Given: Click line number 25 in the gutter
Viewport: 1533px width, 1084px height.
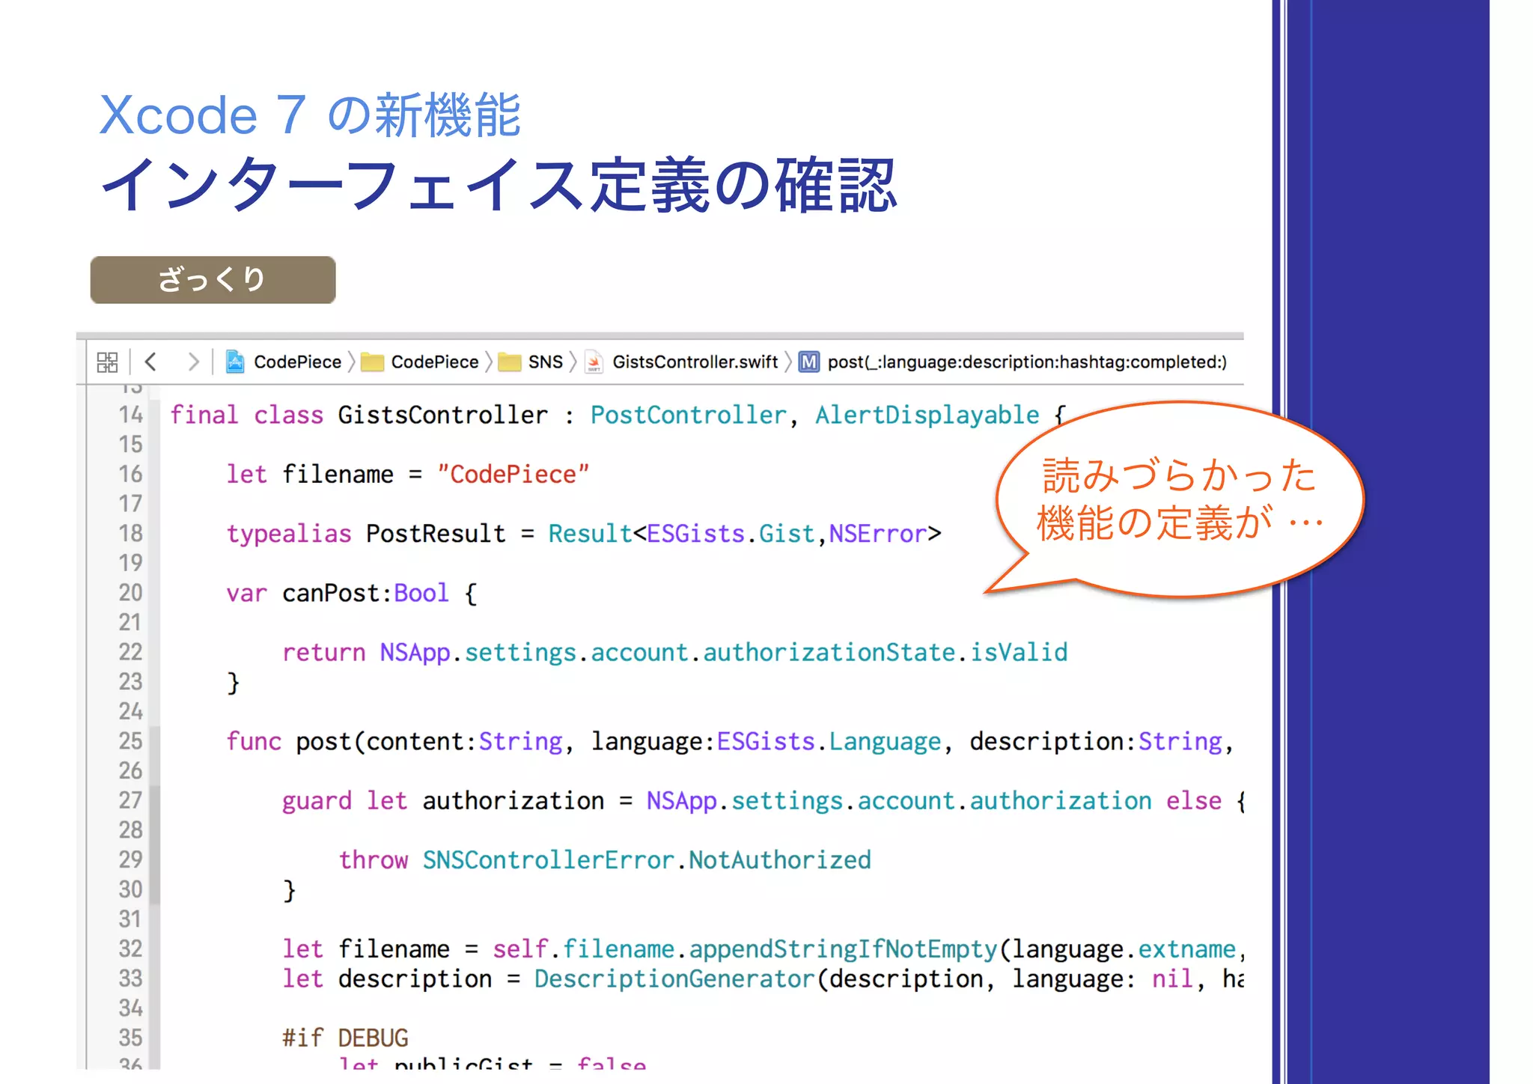Looking at the screenshot, I should 130,741.
